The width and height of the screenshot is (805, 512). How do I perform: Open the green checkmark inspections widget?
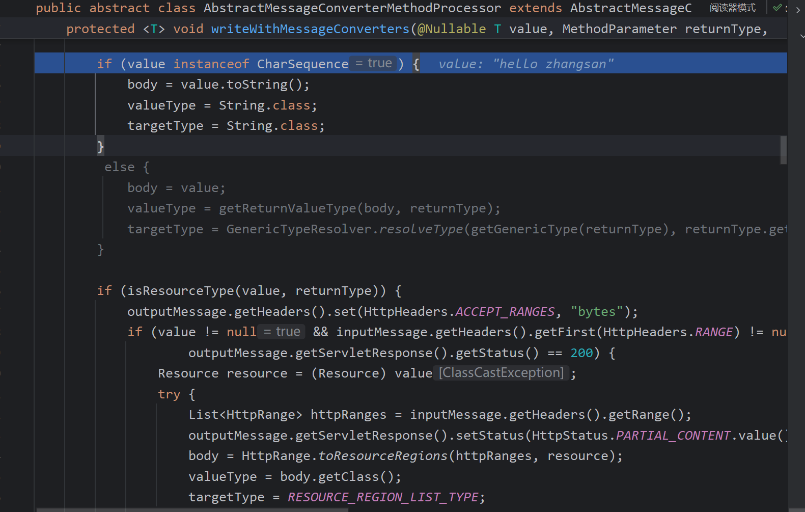[777, 8]
